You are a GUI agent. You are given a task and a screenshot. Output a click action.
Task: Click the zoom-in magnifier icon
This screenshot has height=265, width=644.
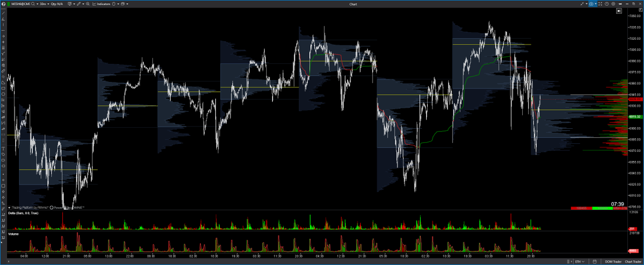click(x=88, y=4)
